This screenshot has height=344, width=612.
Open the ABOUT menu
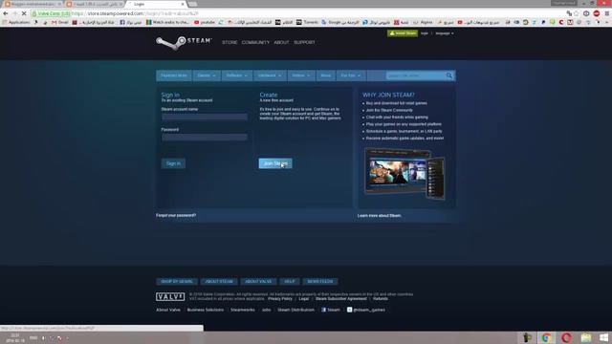point(281,42)
